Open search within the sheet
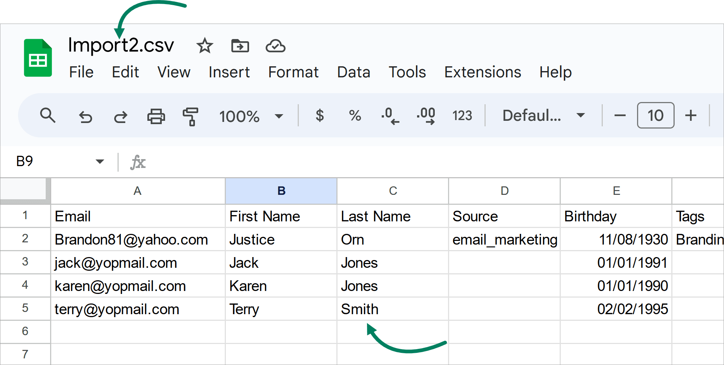 (48, 116)
